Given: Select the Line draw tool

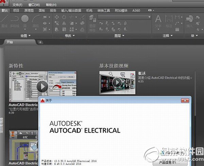Looking at the screenshot, I should 4,21.
